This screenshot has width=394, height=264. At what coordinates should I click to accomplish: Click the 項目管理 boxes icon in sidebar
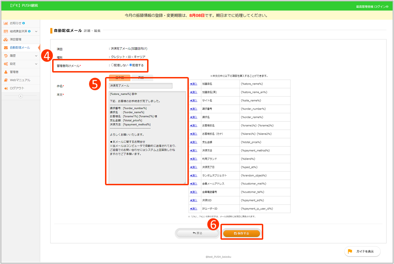click(6, 40)
